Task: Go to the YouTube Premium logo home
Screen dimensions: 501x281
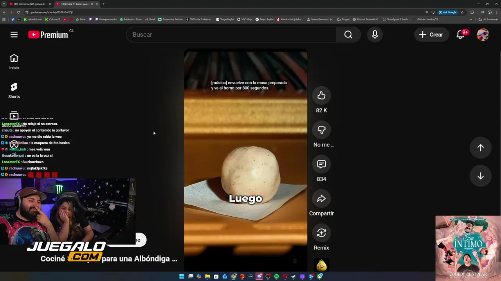Action: tap(48, 35)
